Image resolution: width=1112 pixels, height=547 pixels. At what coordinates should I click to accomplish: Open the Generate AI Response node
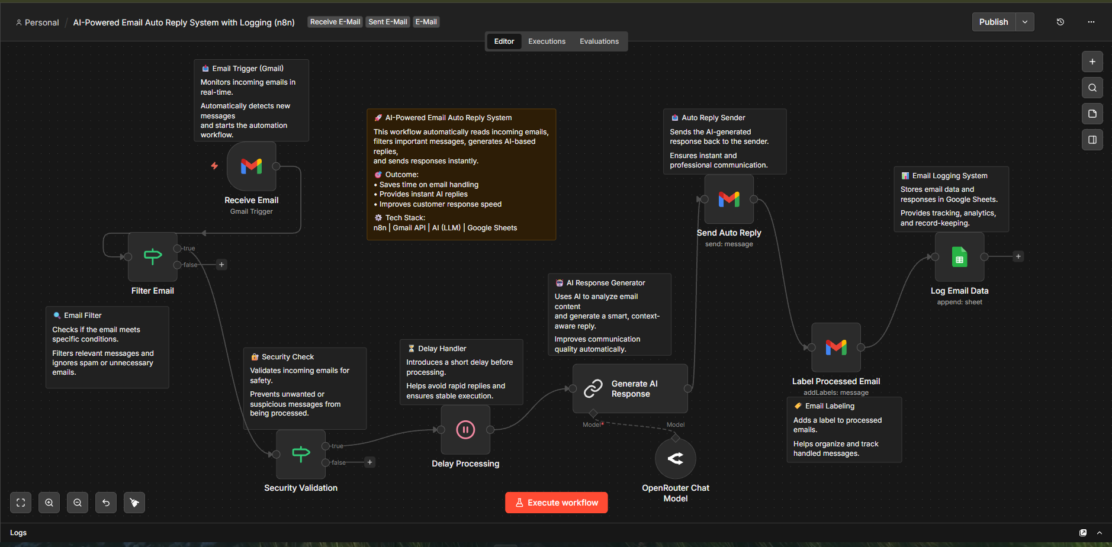(630, 388)
